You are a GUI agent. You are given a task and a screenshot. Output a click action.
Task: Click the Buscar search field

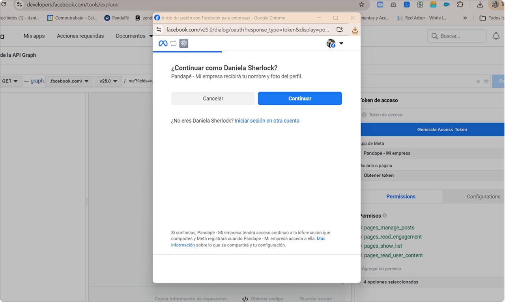click(x=457, y=36)
